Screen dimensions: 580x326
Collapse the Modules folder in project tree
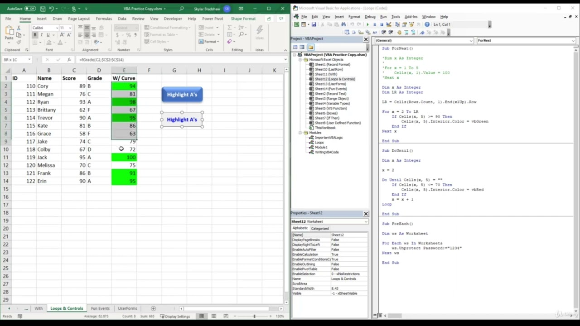pyautogui.click(x=300, y=133)
